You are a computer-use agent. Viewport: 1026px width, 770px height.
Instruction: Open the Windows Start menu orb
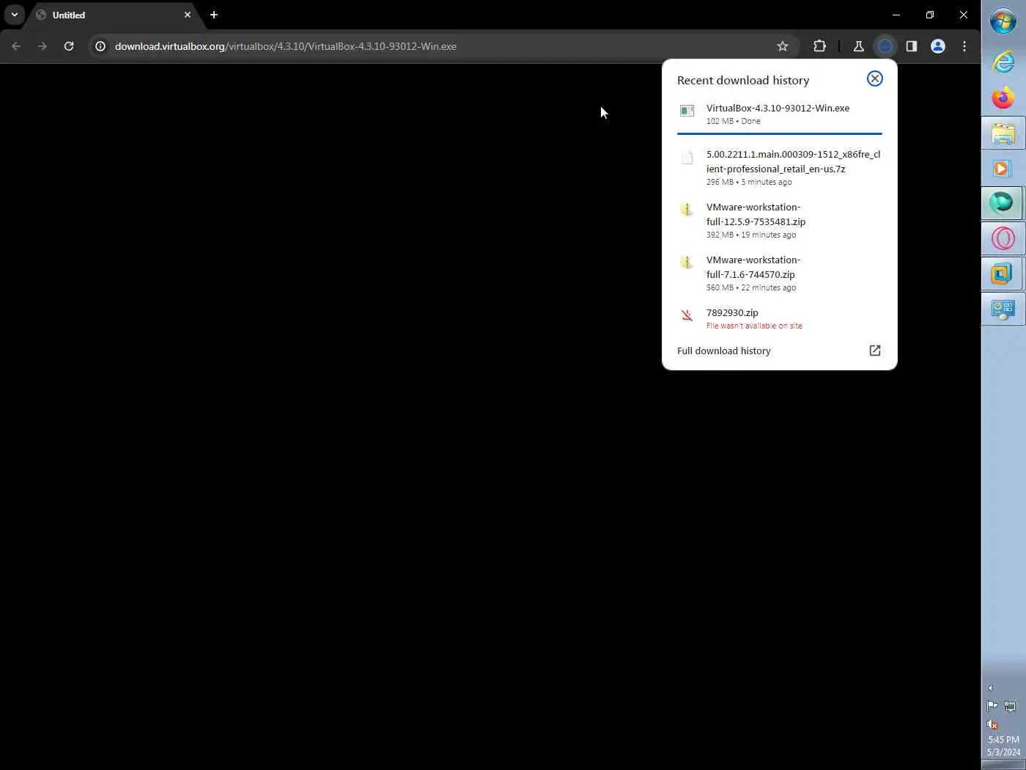click(x=1003, y=21)
